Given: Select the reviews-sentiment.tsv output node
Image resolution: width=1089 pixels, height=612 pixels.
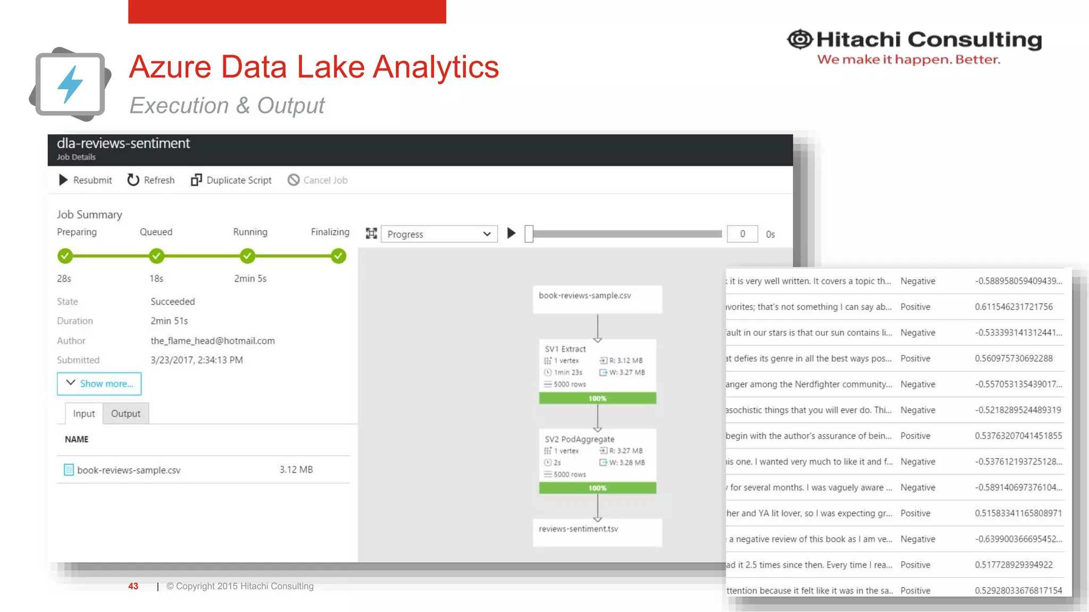Looking at the screenshot, I should tap(598, 533).
